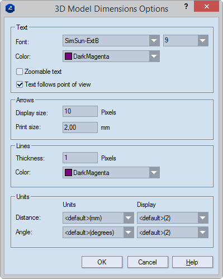The image size is (223, 279).
Task: Click the Arrows Print size field
Action: pyautogui.click(x=80, y=127)
